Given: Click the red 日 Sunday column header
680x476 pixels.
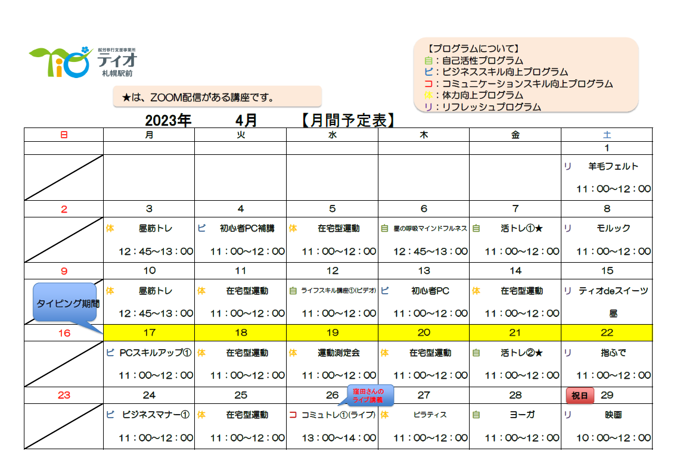Looking at the screenshot, I should point(64,135).
